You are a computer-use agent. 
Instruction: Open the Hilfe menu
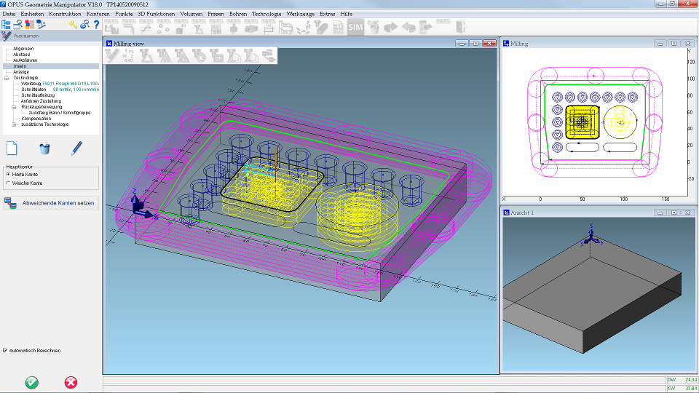[347, 14]
